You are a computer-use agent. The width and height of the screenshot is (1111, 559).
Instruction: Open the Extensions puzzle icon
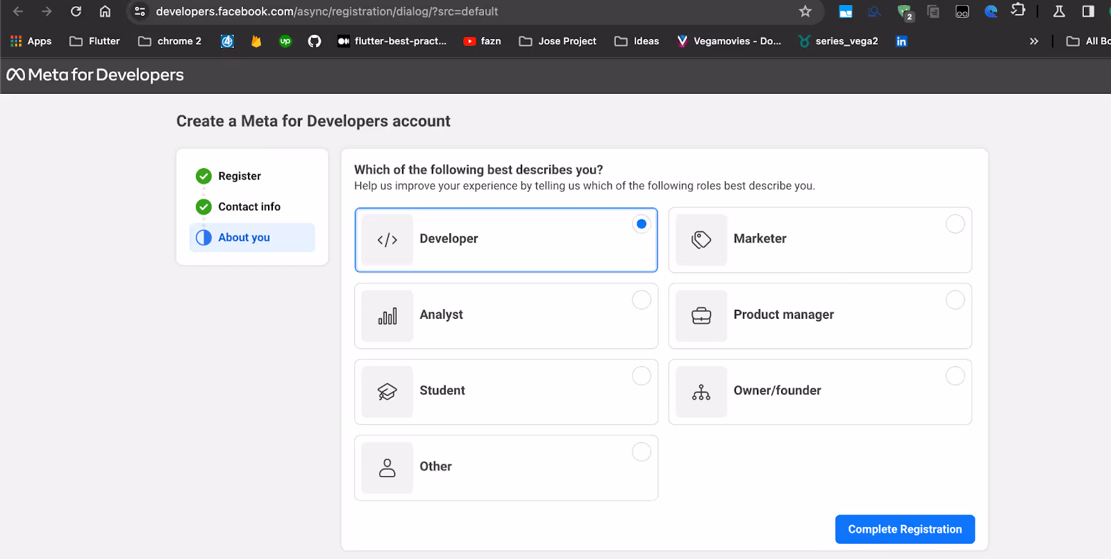tap(1019, 10)
